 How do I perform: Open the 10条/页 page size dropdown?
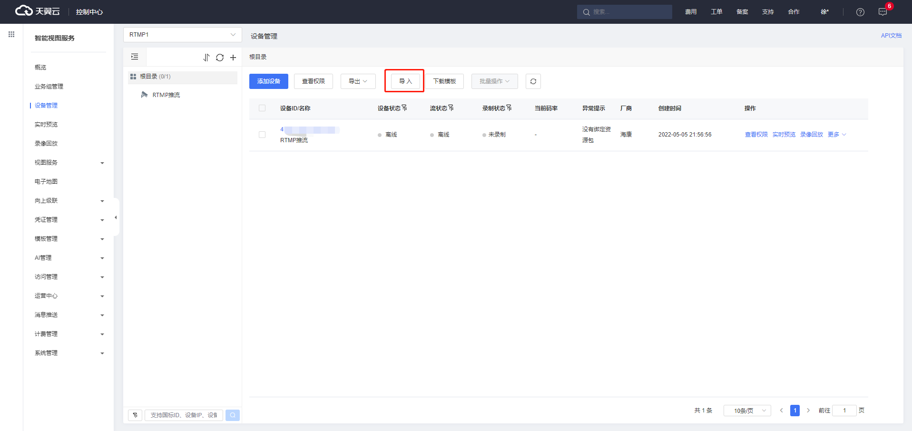click(x=747, y=411)
